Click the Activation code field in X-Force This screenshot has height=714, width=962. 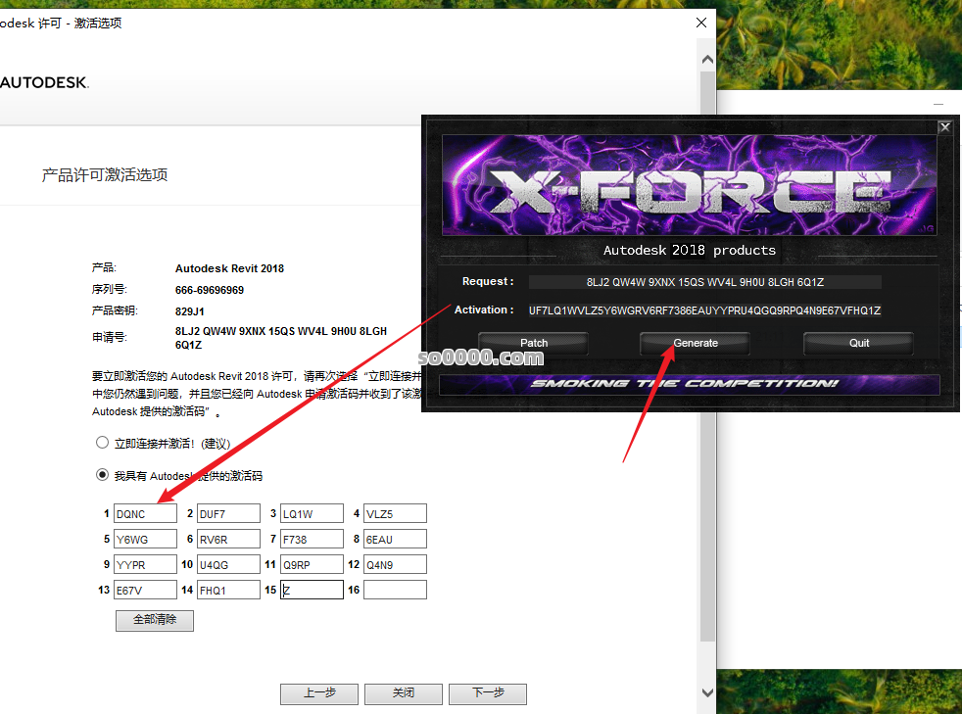[x=705, y=310]
